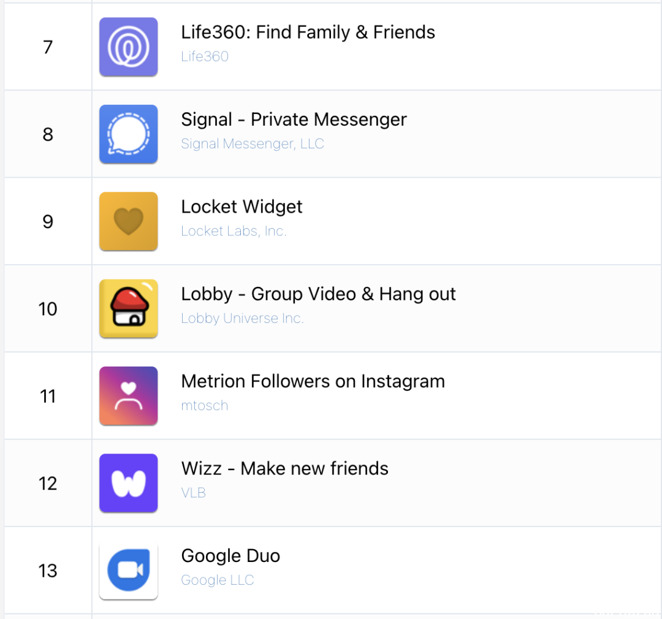Open the Google Duo app title
662x619 pixels.
coord(230,556)
